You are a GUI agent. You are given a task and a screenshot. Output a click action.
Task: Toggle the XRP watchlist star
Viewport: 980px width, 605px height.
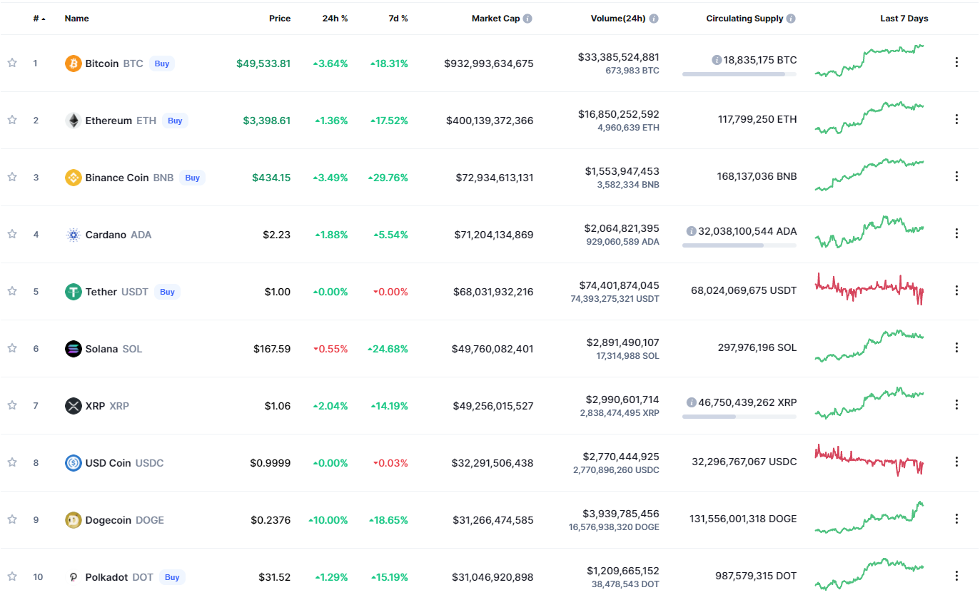(12, 405)
